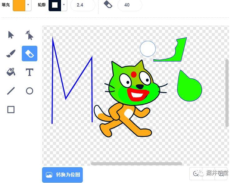Pick the Fill bucket tool

pyautogui.click(x=11, y=72)
